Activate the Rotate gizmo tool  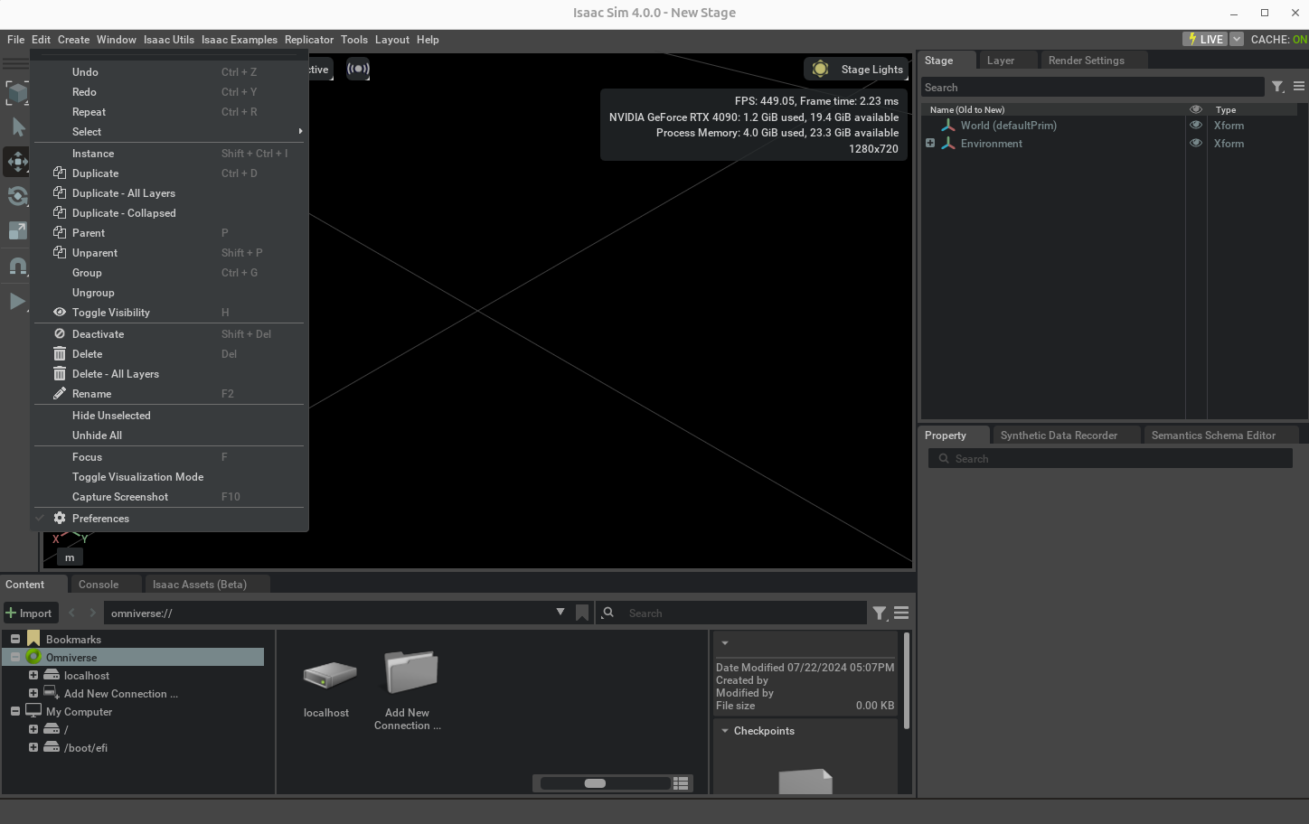tap(17, 196)
